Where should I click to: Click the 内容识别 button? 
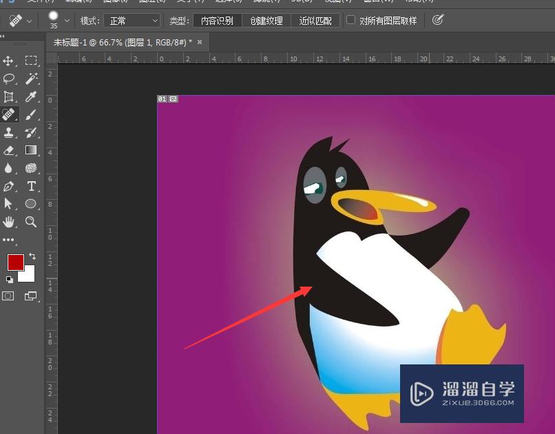click(216, 20)
